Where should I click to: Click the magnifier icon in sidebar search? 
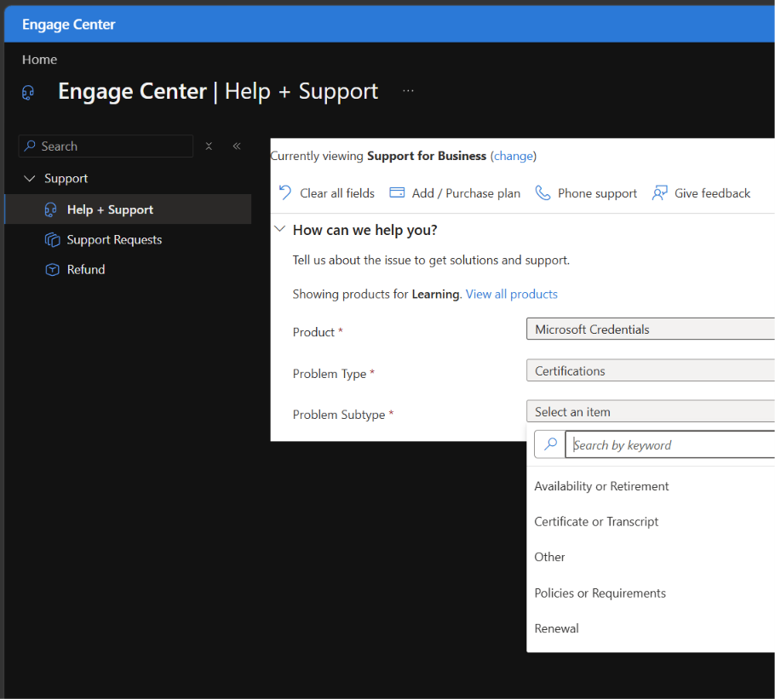30,146
